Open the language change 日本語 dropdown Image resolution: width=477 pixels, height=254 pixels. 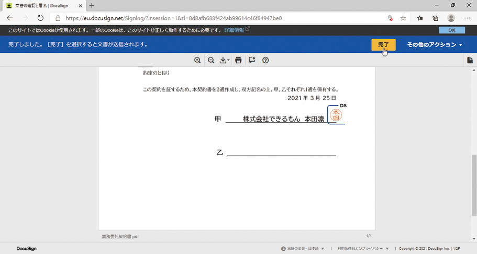[x=303, y=249]
